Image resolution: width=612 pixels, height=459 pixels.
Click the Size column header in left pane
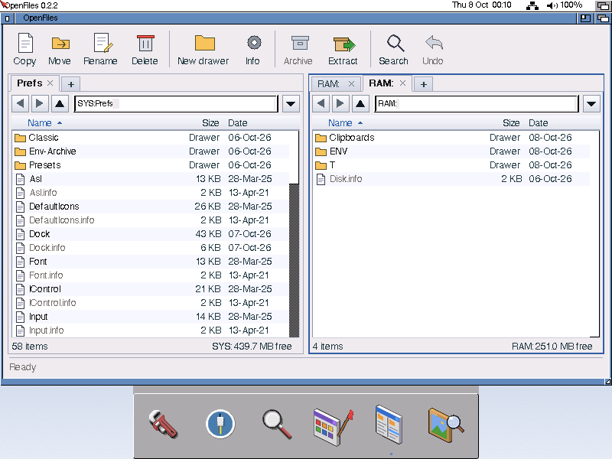pyautogui.click(x=210, y=123)
